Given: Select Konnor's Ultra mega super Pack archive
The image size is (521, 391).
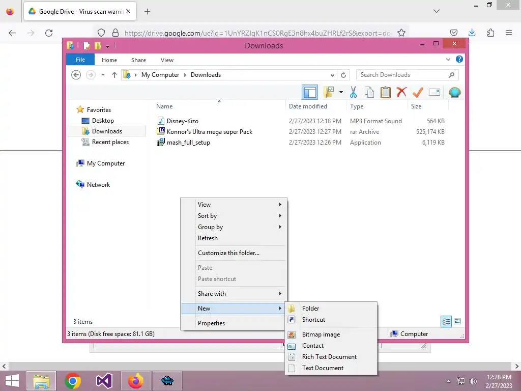Looking at the screenshot, I should click(x=209, y=132).
